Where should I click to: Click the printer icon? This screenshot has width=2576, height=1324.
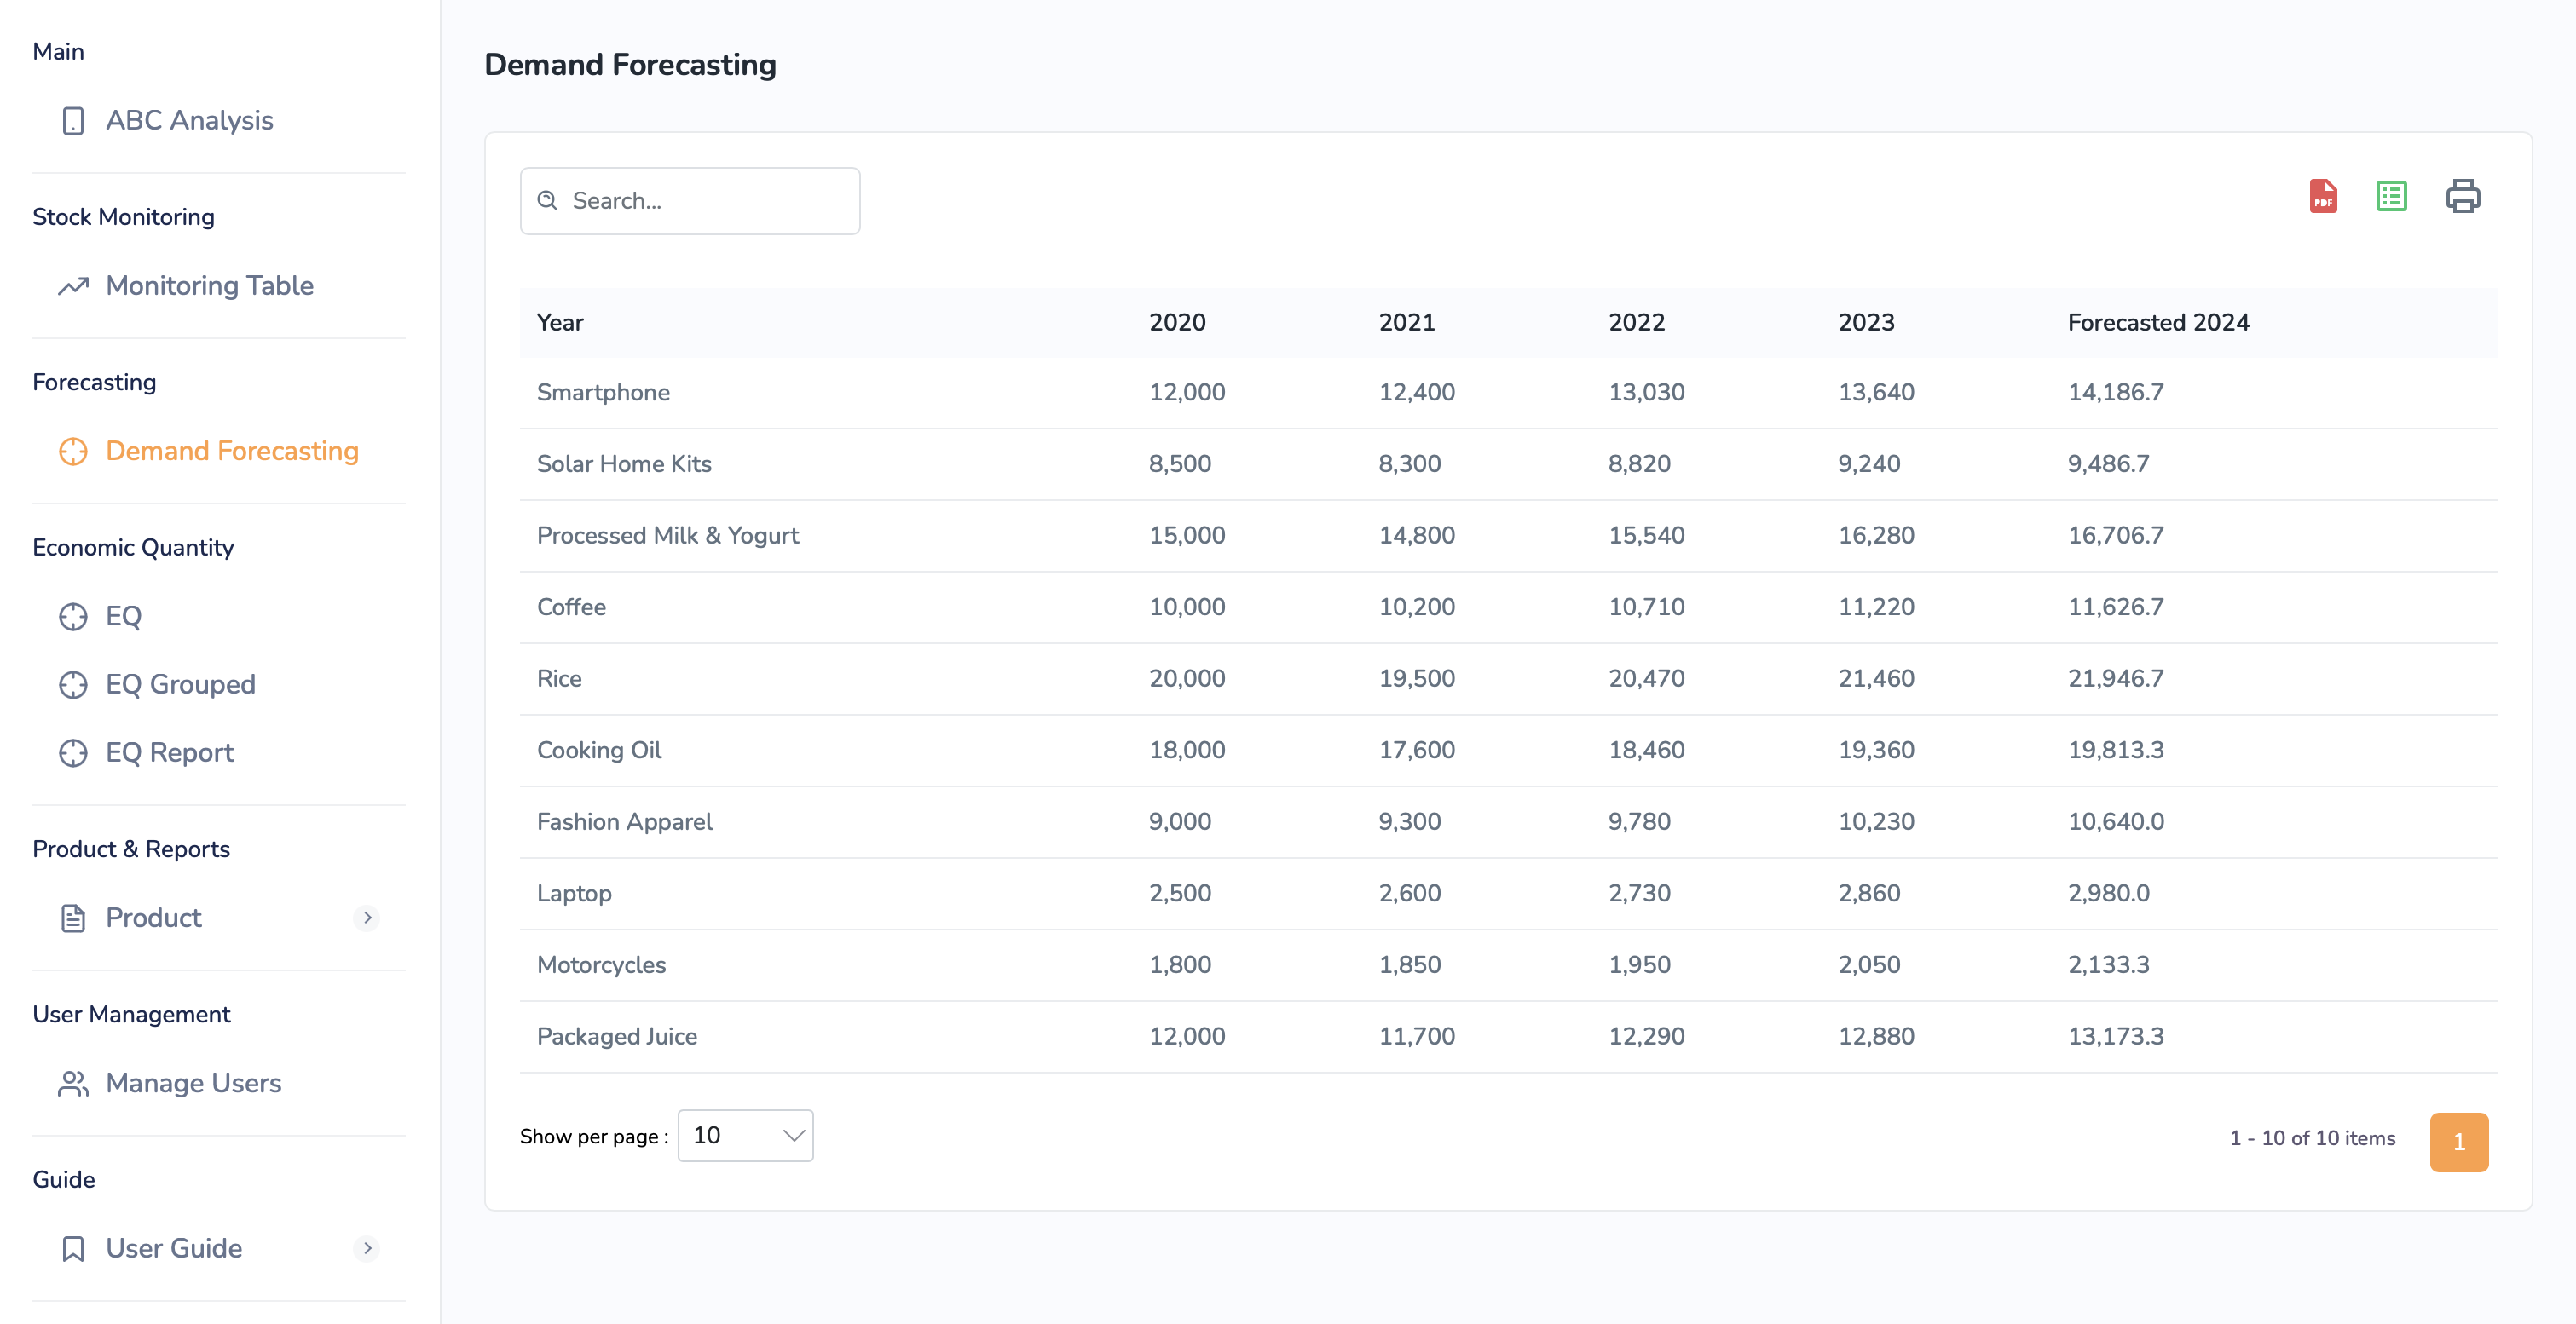coord(2462,197)
